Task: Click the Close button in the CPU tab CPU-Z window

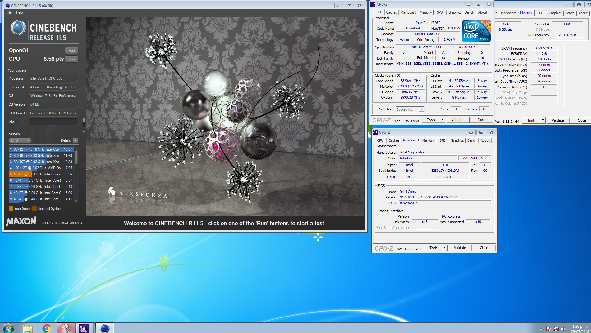Action: (481, 120)
